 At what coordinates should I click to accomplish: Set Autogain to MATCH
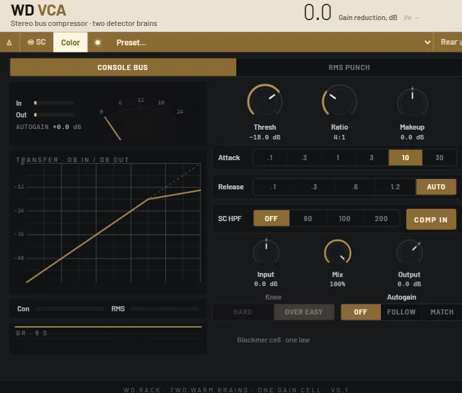click(442, 312)
